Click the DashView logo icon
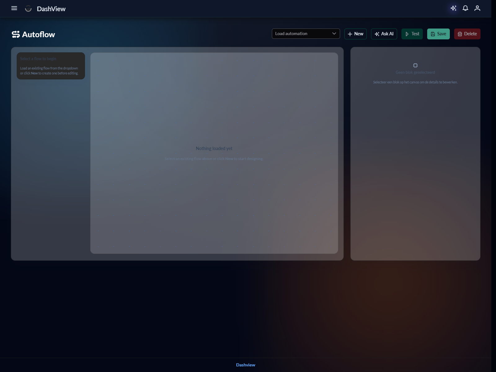Screen dimensions: 496x372 [x=28, y=9]
